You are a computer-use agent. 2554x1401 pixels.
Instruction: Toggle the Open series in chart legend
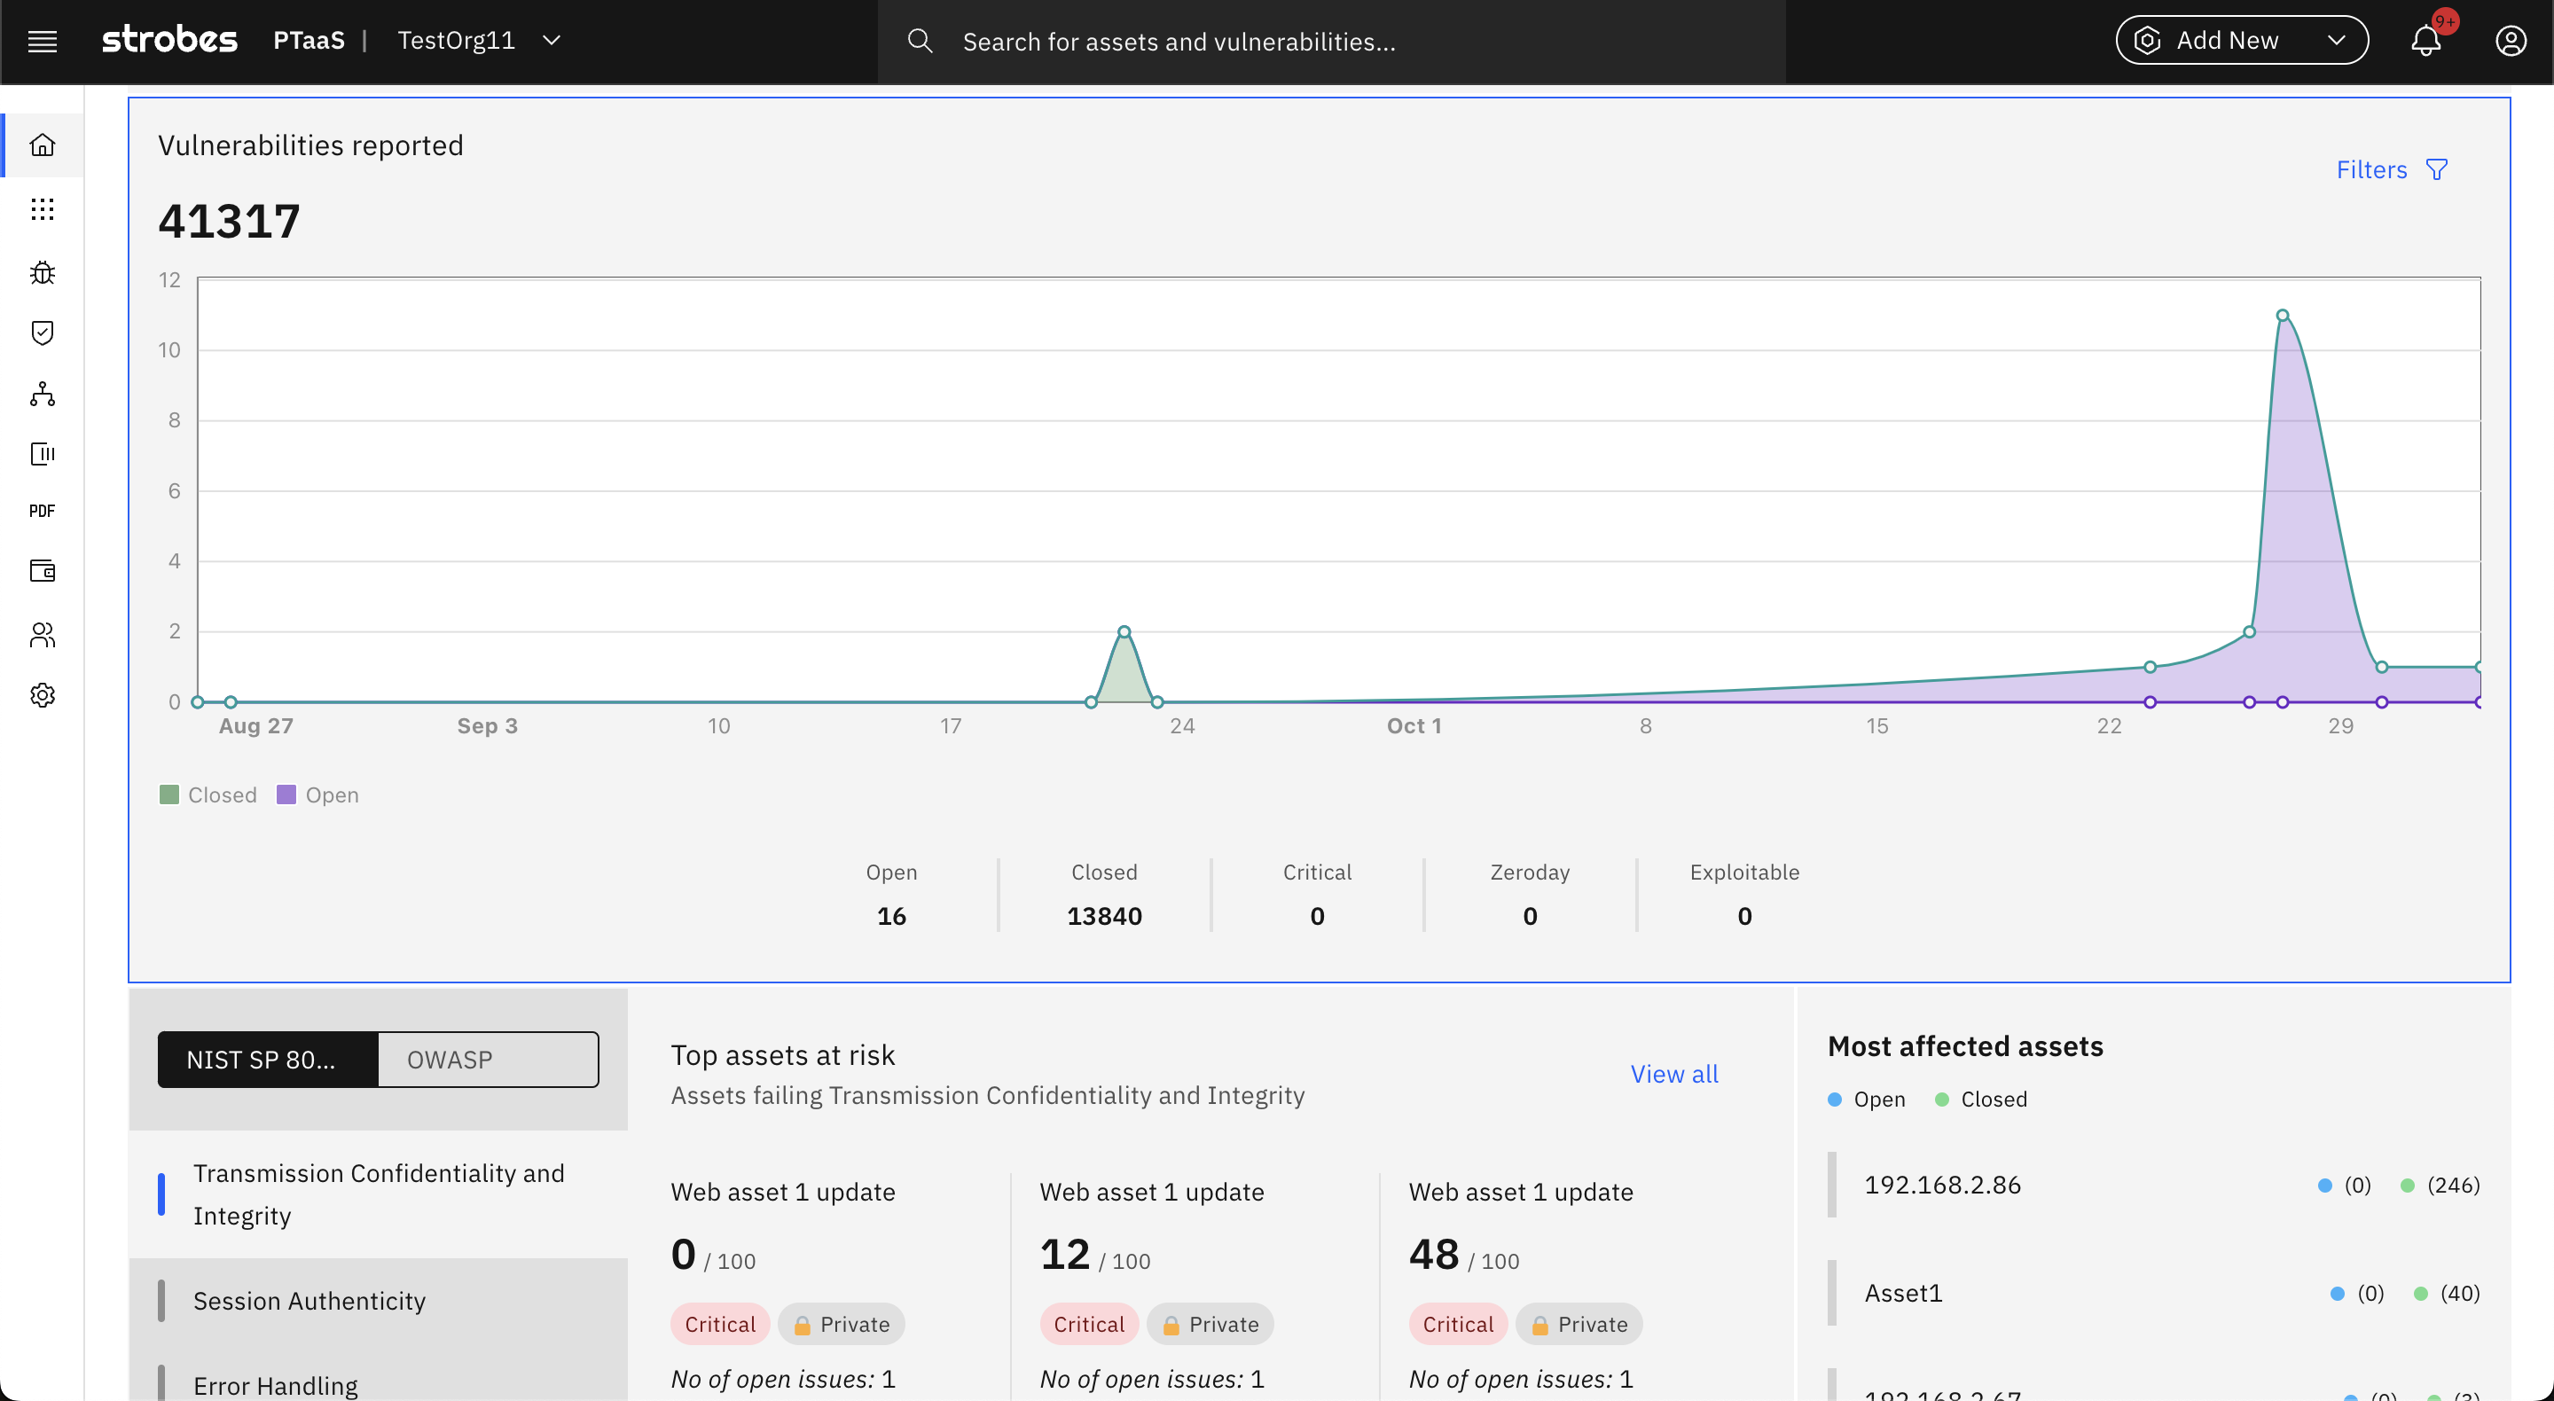pos(318,794)
